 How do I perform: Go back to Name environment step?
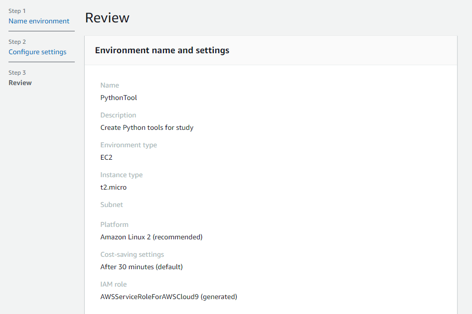39,21
